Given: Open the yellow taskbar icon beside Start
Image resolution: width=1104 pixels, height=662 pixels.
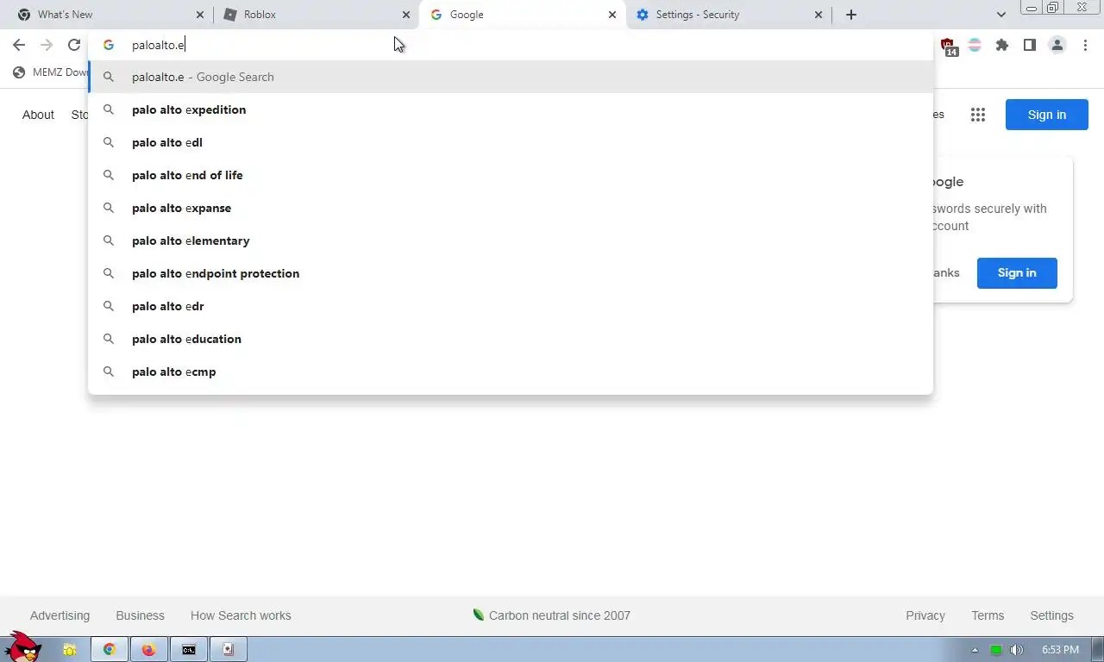Looking at the screenshot, I should pos(70,650).
